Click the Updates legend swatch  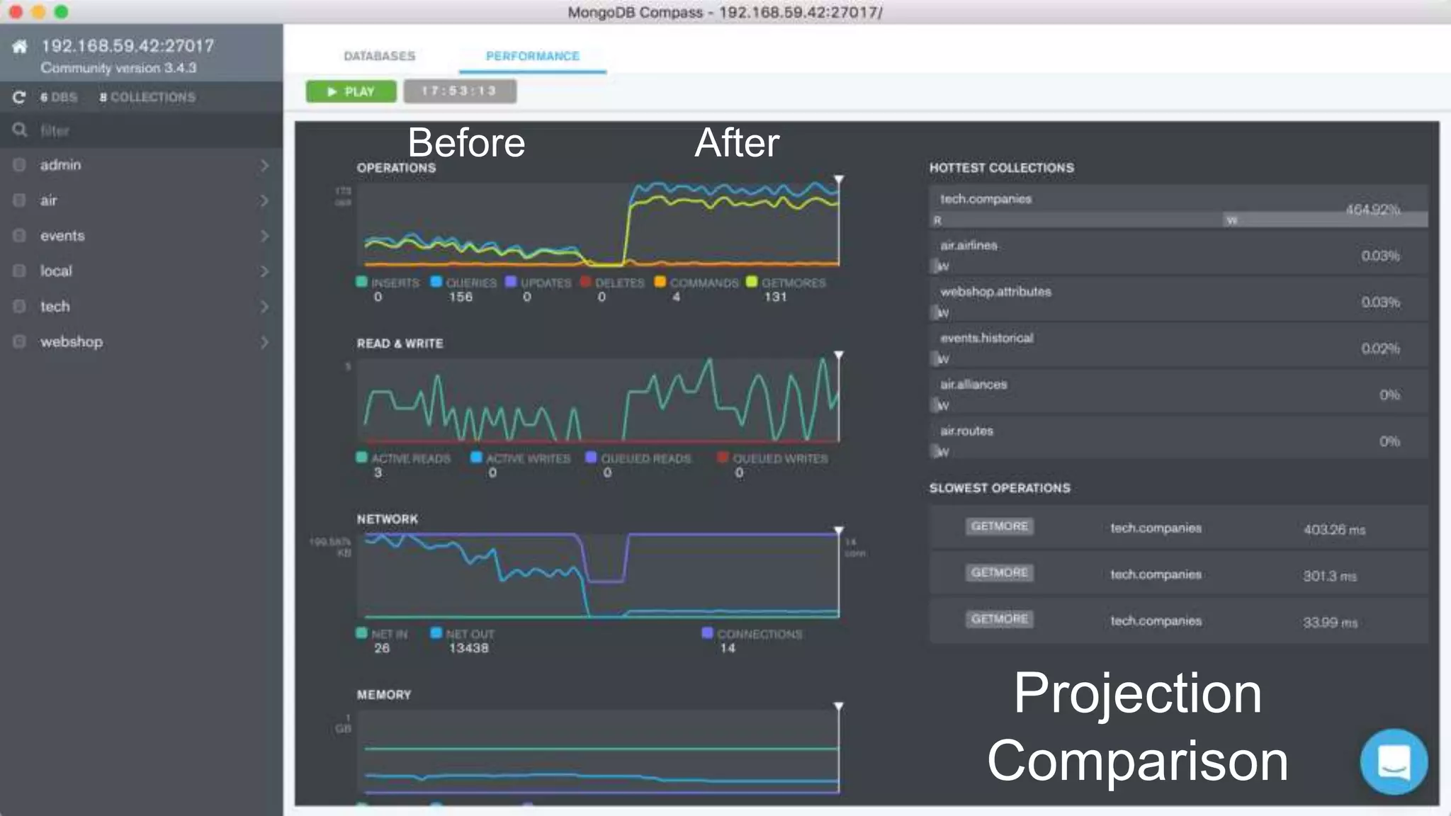511,282
